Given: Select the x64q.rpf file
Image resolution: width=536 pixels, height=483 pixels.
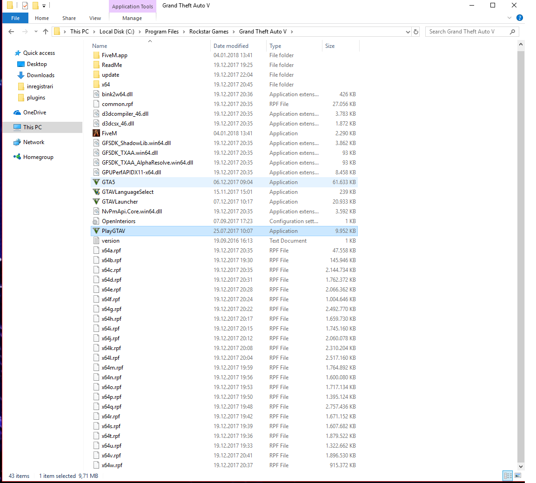Looking at the screenshot, I should [224, 406].
